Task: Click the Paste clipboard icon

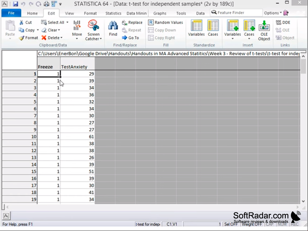Action: click(x=10, y=26)
